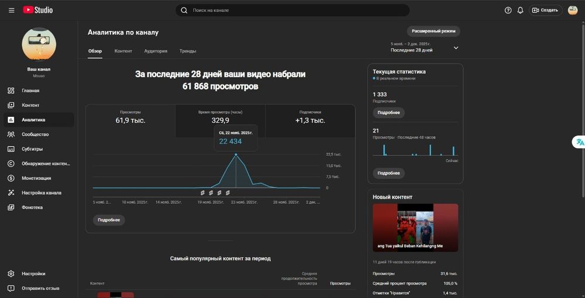Screen dimensions: 585x298
Task: Click the translate floating icon
Action: [580, 142]
